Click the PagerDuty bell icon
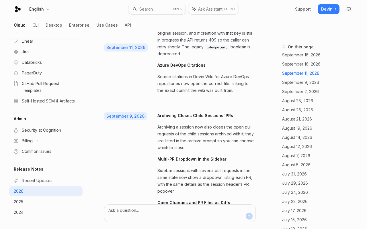 click(16, 73)
